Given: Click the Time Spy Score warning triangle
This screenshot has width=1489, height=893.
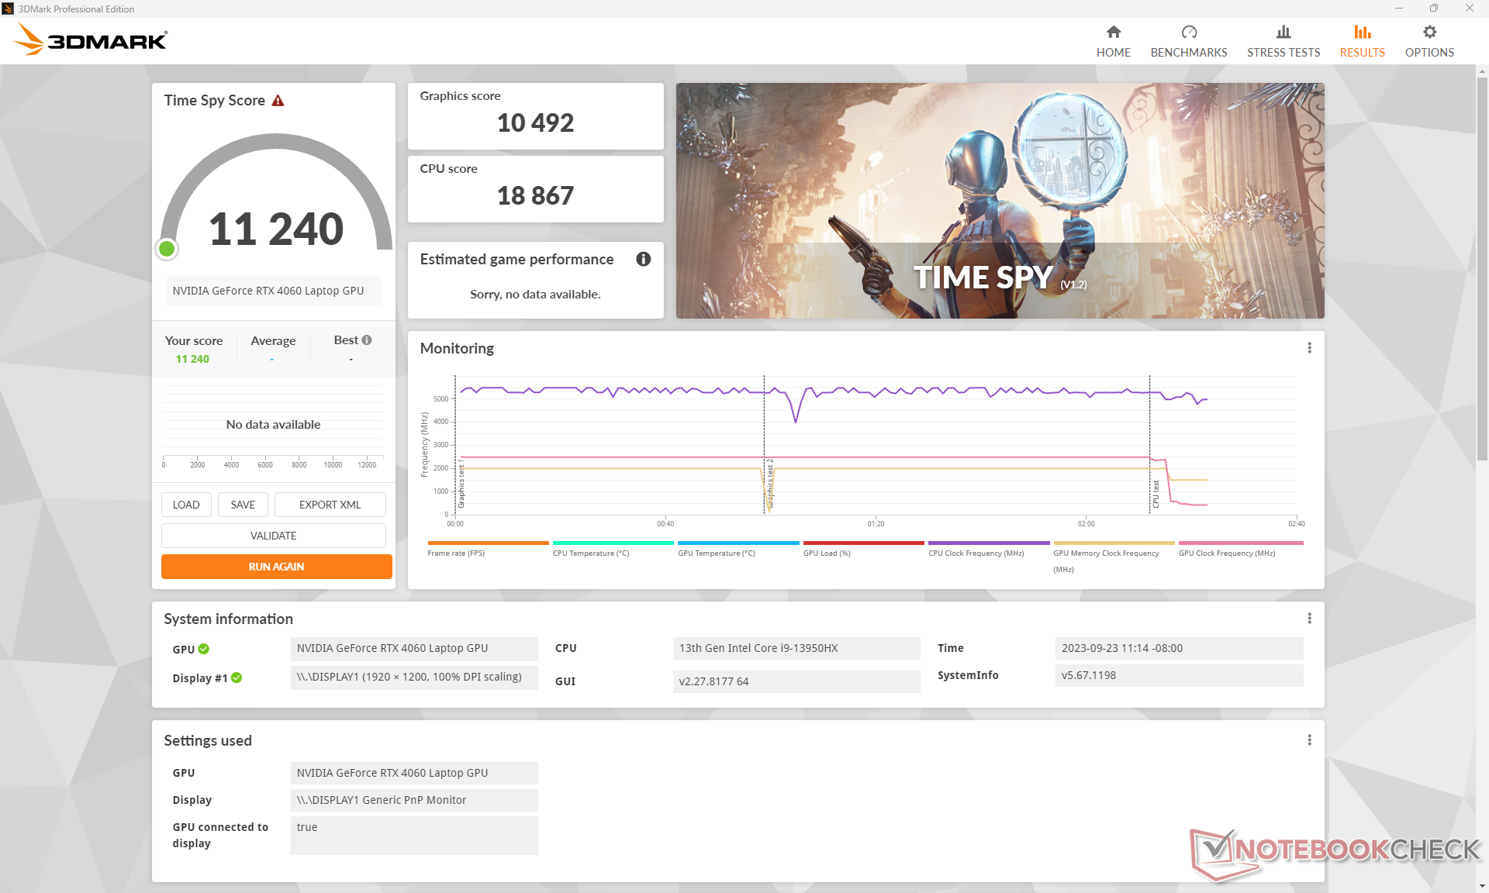Looking at the screenshot, I should click(278, 101).
